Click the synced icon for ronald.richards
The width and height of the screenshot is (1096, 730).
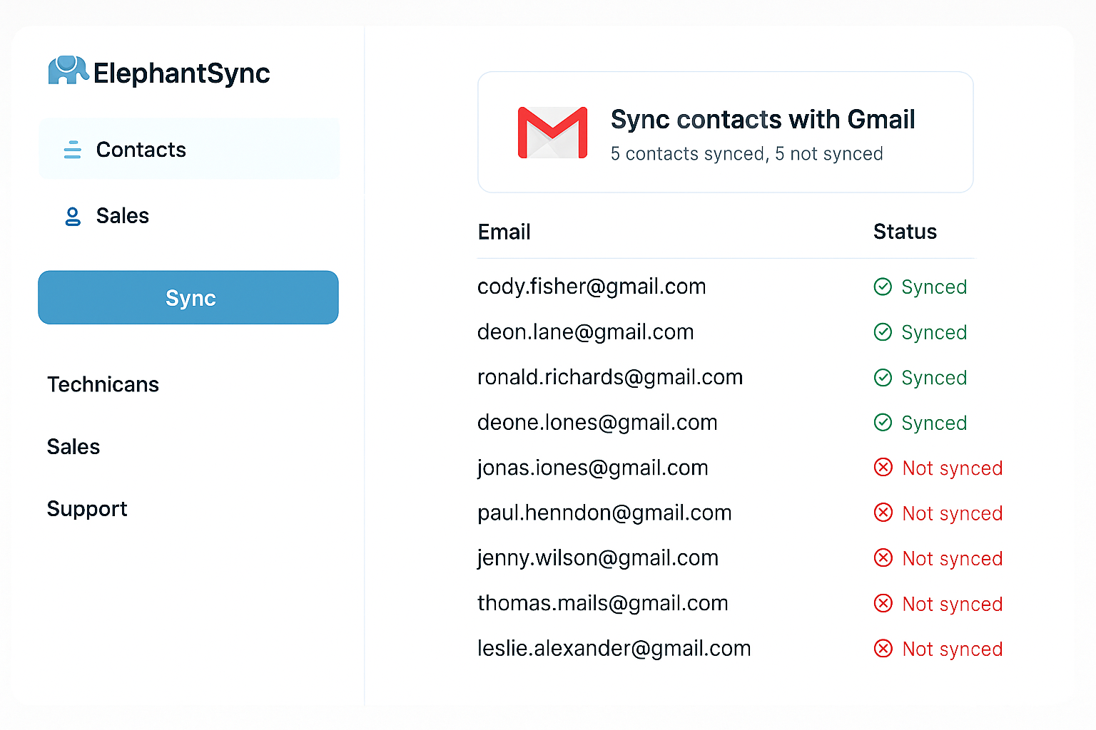[x=883, y=378]
